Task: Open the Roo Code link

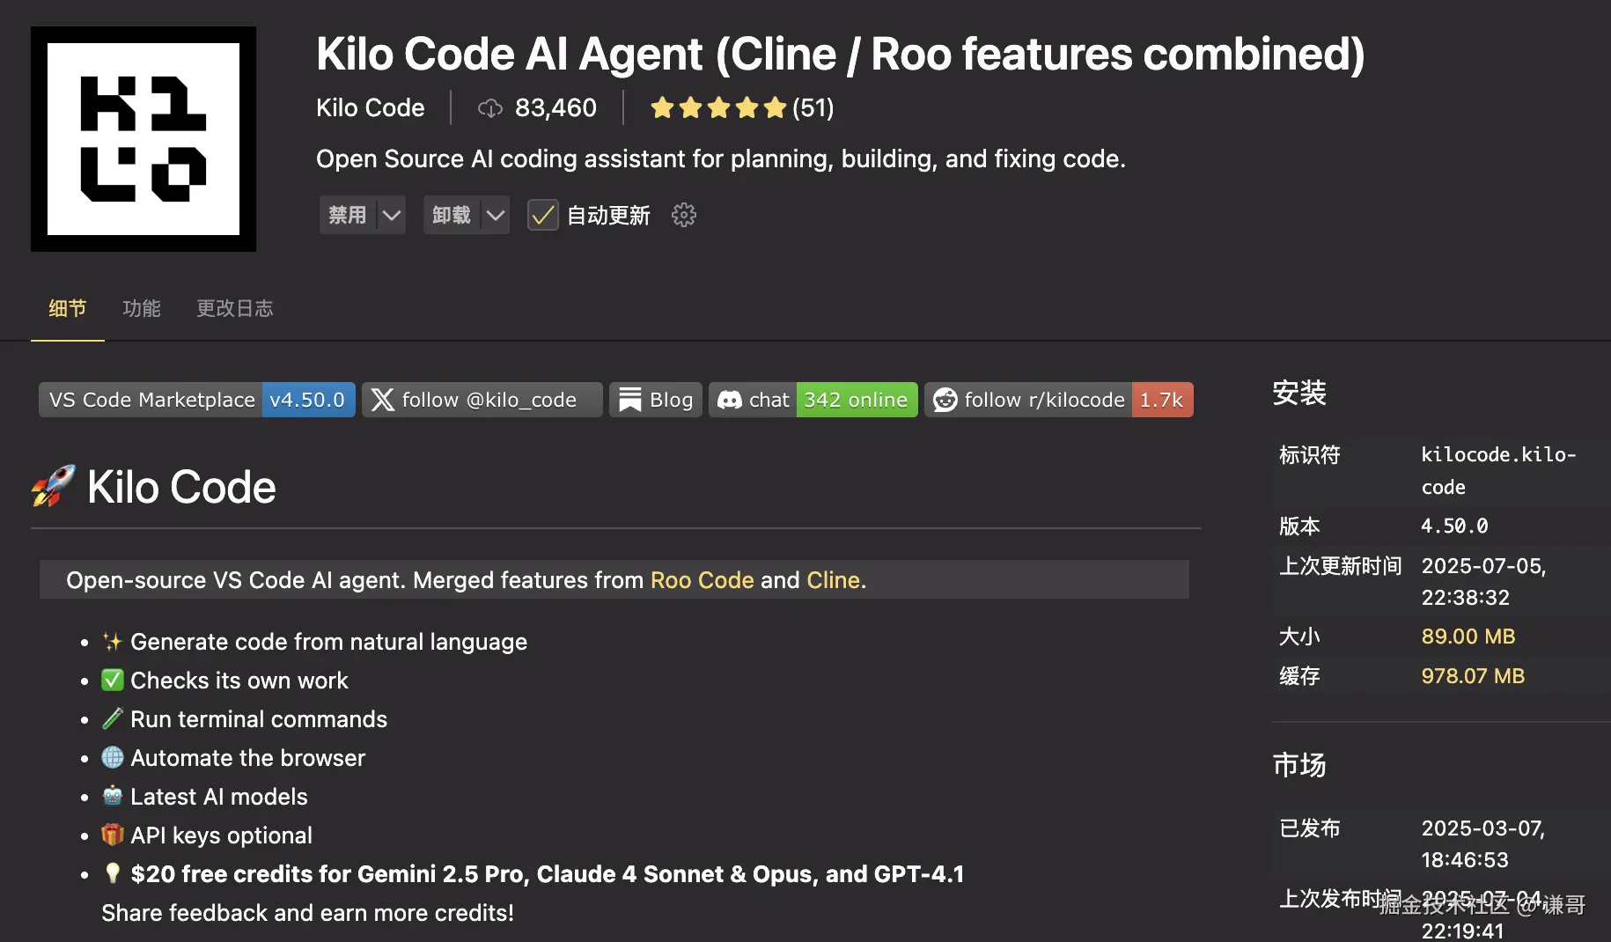Action: pos(703,580)
